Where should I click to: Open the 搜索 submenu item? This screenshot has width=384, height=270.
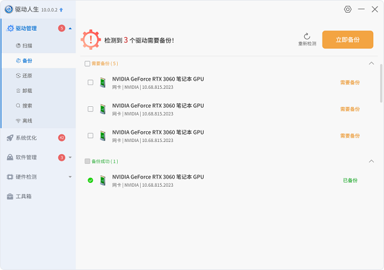point(38,106)
